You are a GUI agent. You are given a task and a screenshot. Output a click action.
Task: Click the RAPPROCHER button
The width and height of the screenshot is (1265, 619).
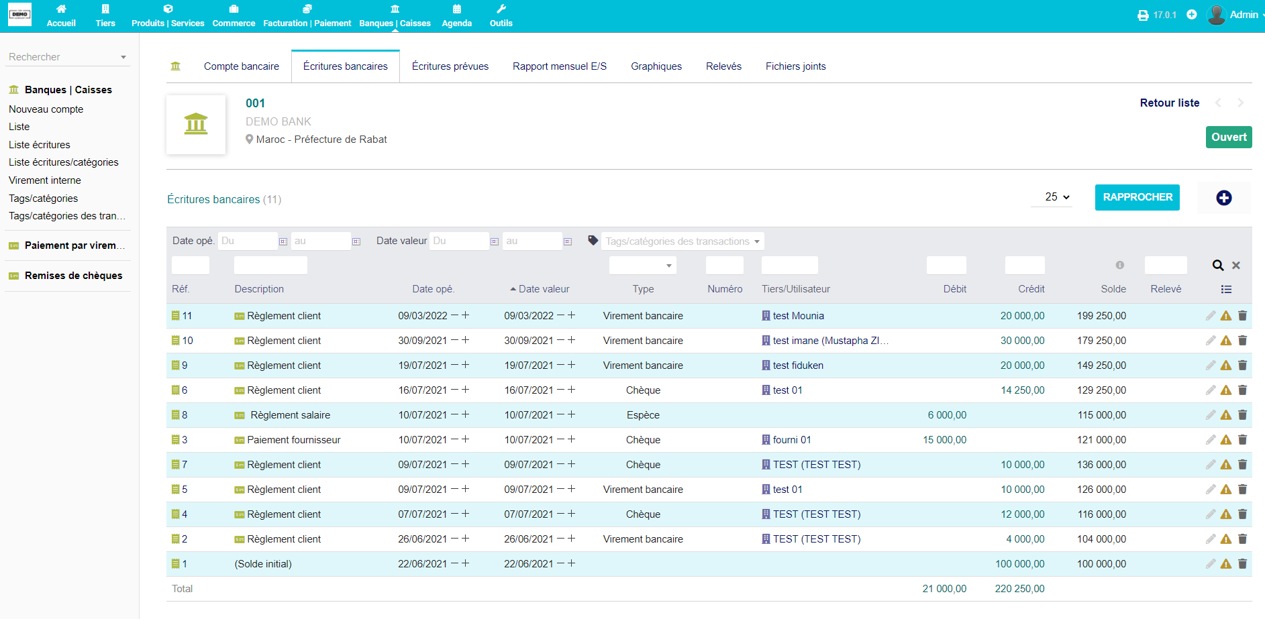tap(1137, 197)
